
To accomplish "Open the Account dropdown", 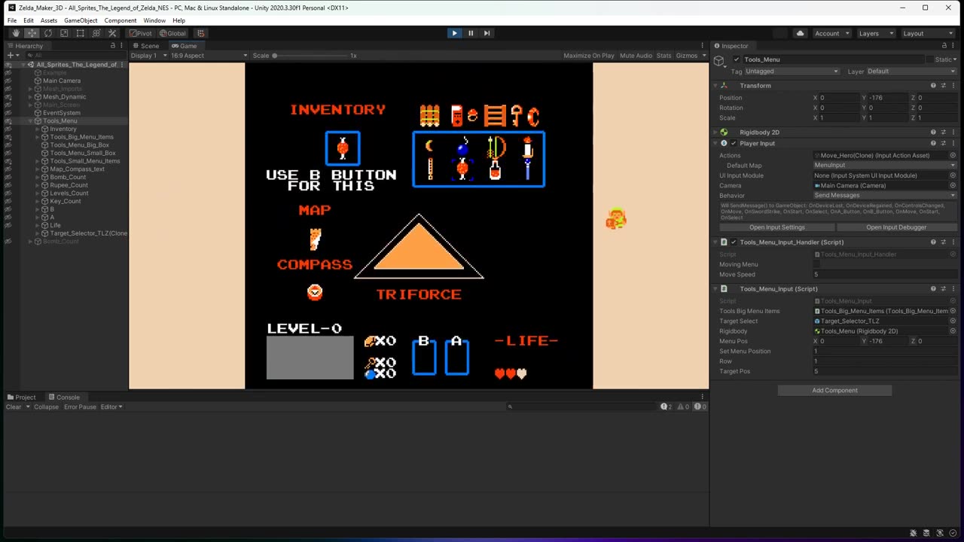I will [x=831, y=33].
